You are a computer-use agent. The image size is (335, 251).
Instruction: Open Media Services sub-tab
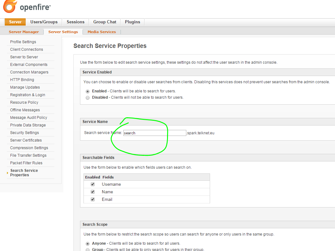tap(102, 32)
